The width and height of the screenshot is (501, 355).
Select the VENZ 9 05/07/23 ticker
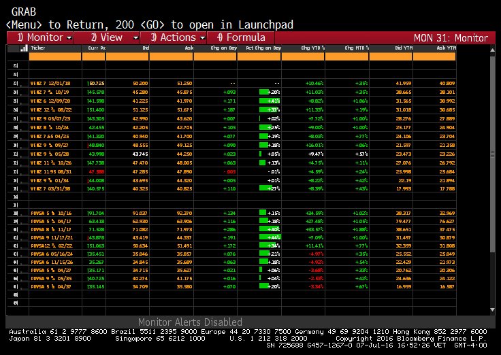[x=50, y=119]
